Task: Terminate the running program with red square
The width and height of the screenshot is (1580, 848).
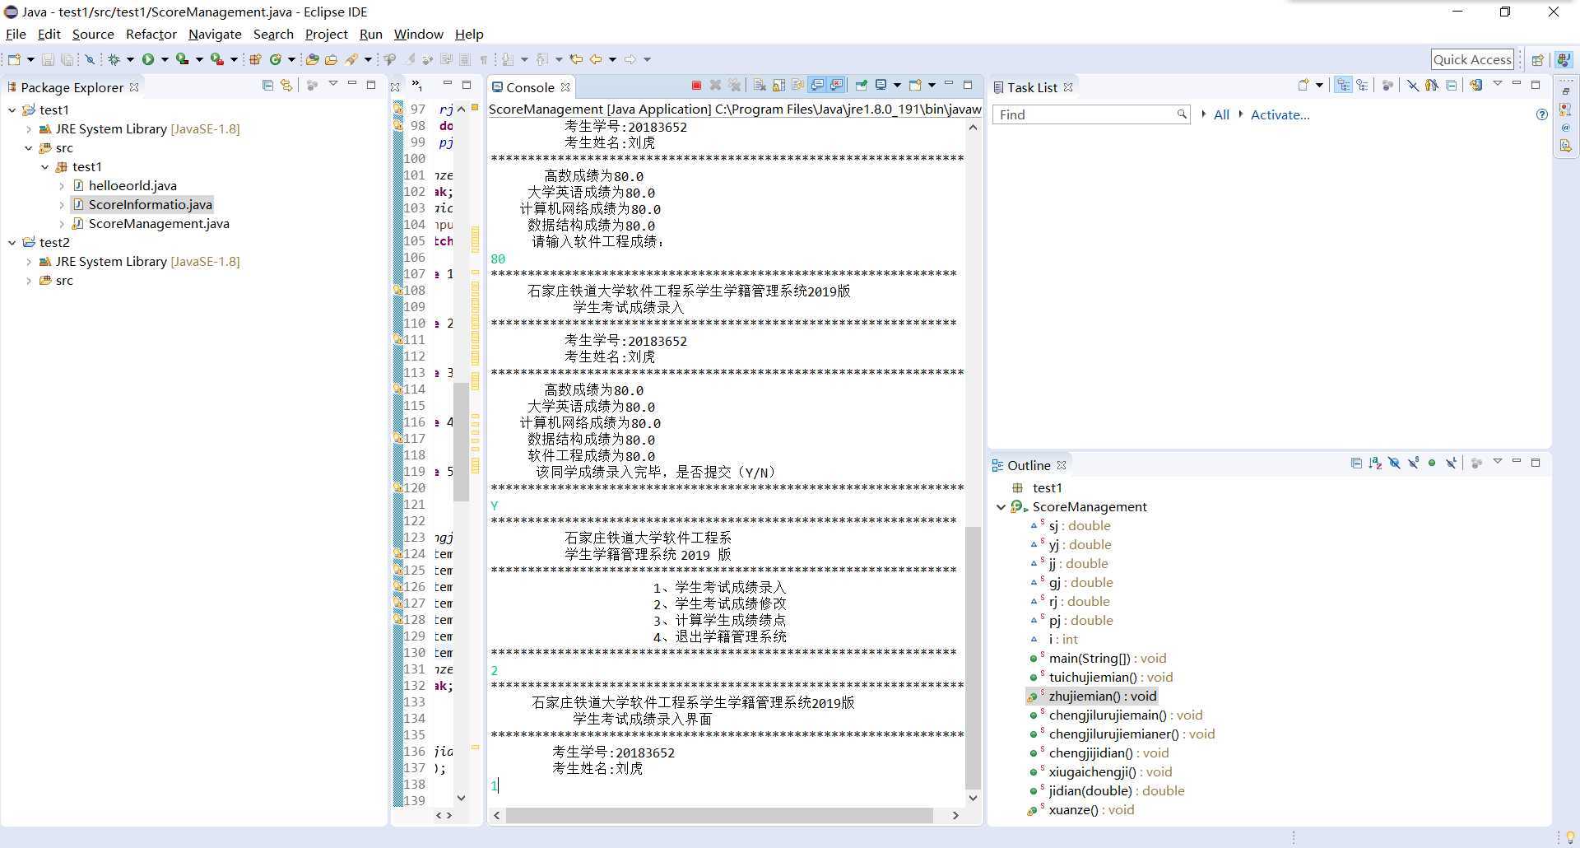Action: [x=696, y=85]
